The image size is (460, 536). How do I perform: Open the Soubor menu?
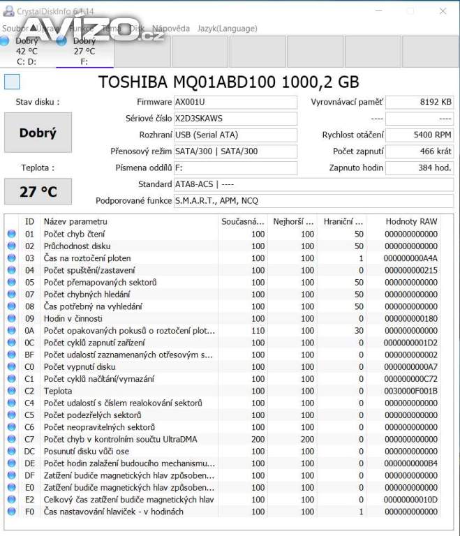[x=15, y=29]
